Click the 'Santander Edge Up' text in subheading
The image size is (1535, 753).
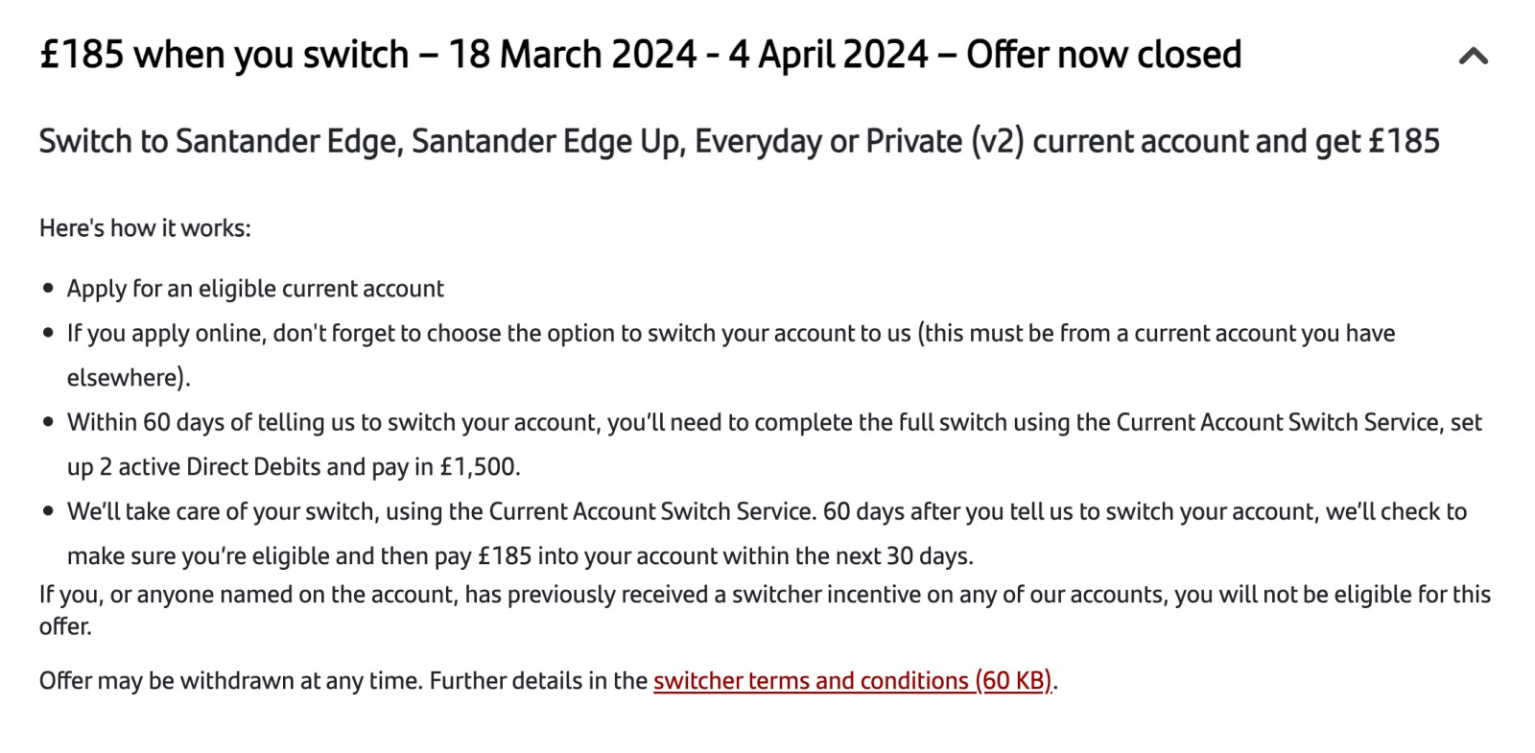pos(545,142)
